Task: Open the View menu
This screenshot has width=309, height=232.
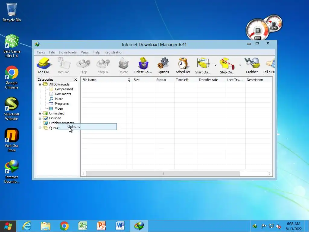Action: (x=84, y=52)
